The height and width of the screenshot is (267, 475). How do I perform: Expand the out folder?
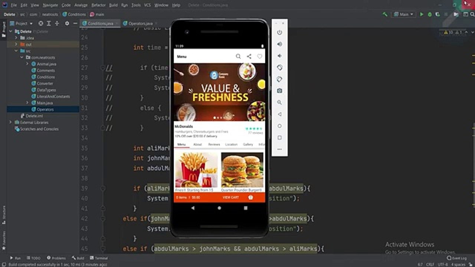click(16, 44)
